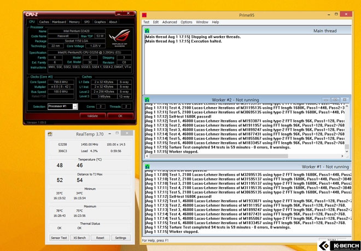Viewport: 361px width, 251px height.
Task: Switch to the Mainboard tab in CPU-Z
Action: (59, 22)
